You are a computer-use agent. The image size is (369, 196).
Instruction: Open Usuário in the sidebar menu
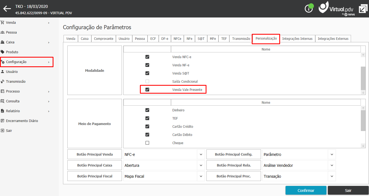(x=12, y=72)
